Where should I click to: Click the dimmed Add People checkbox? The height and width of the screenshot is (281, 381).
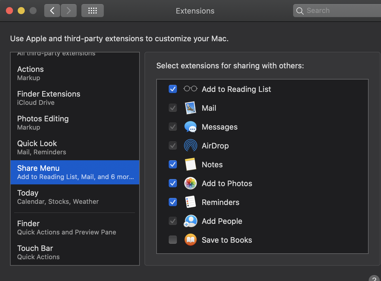coord(173,221)
